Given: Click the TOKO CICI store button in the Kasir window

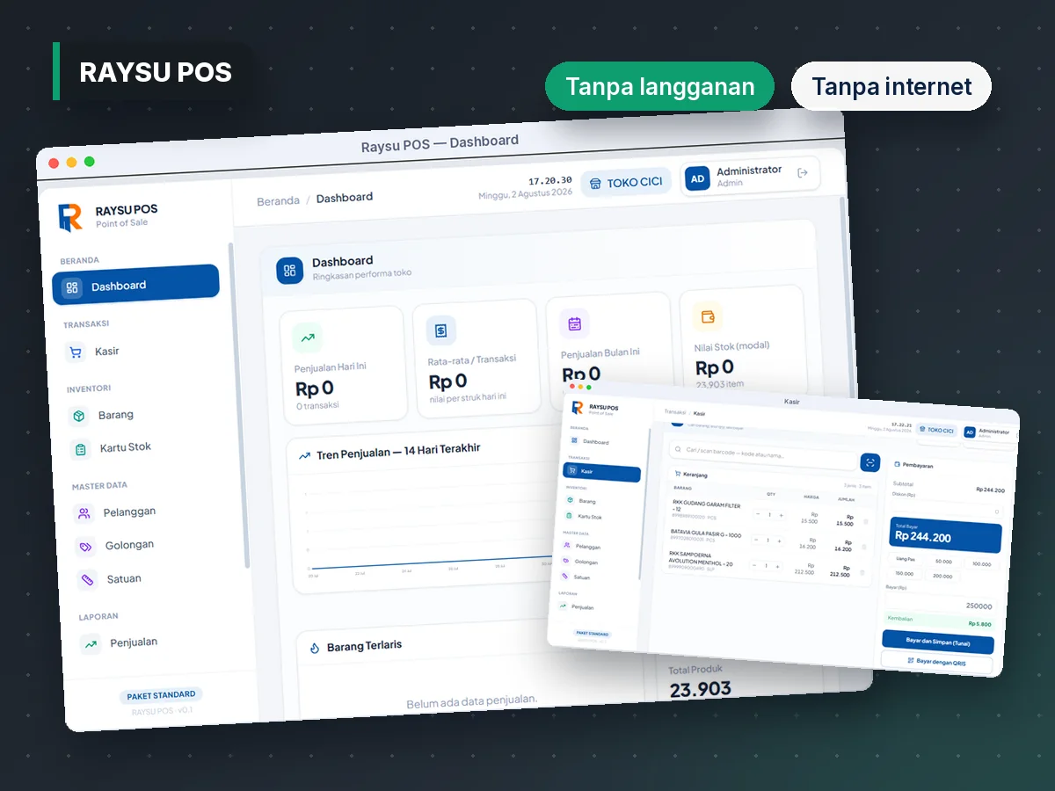Looking at the screenshot, I should 936,430.
